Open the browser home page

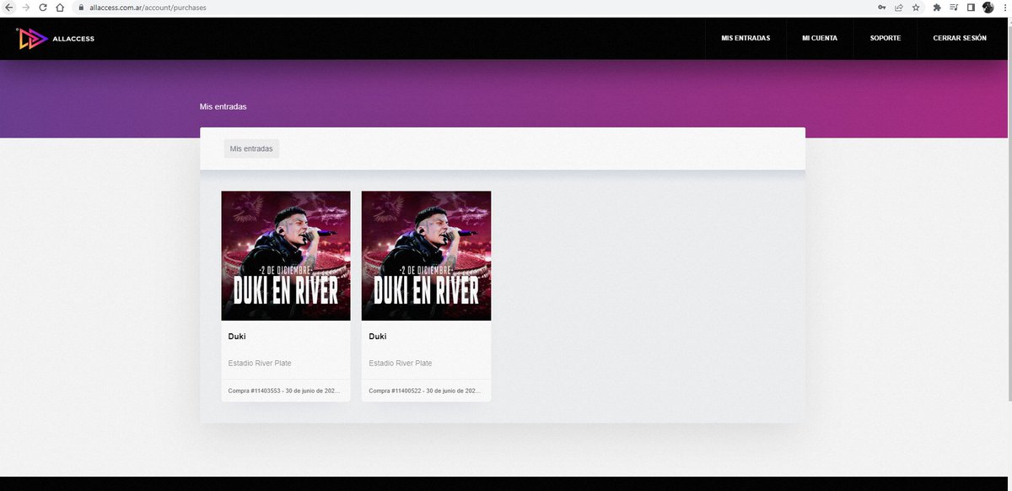[59, 7]
